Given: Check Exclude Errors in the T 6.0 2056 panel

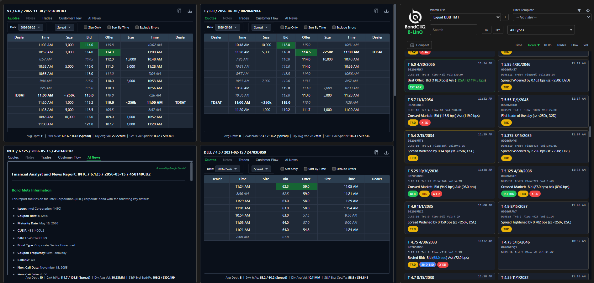Looking at the screenshot, I should 334,27.
